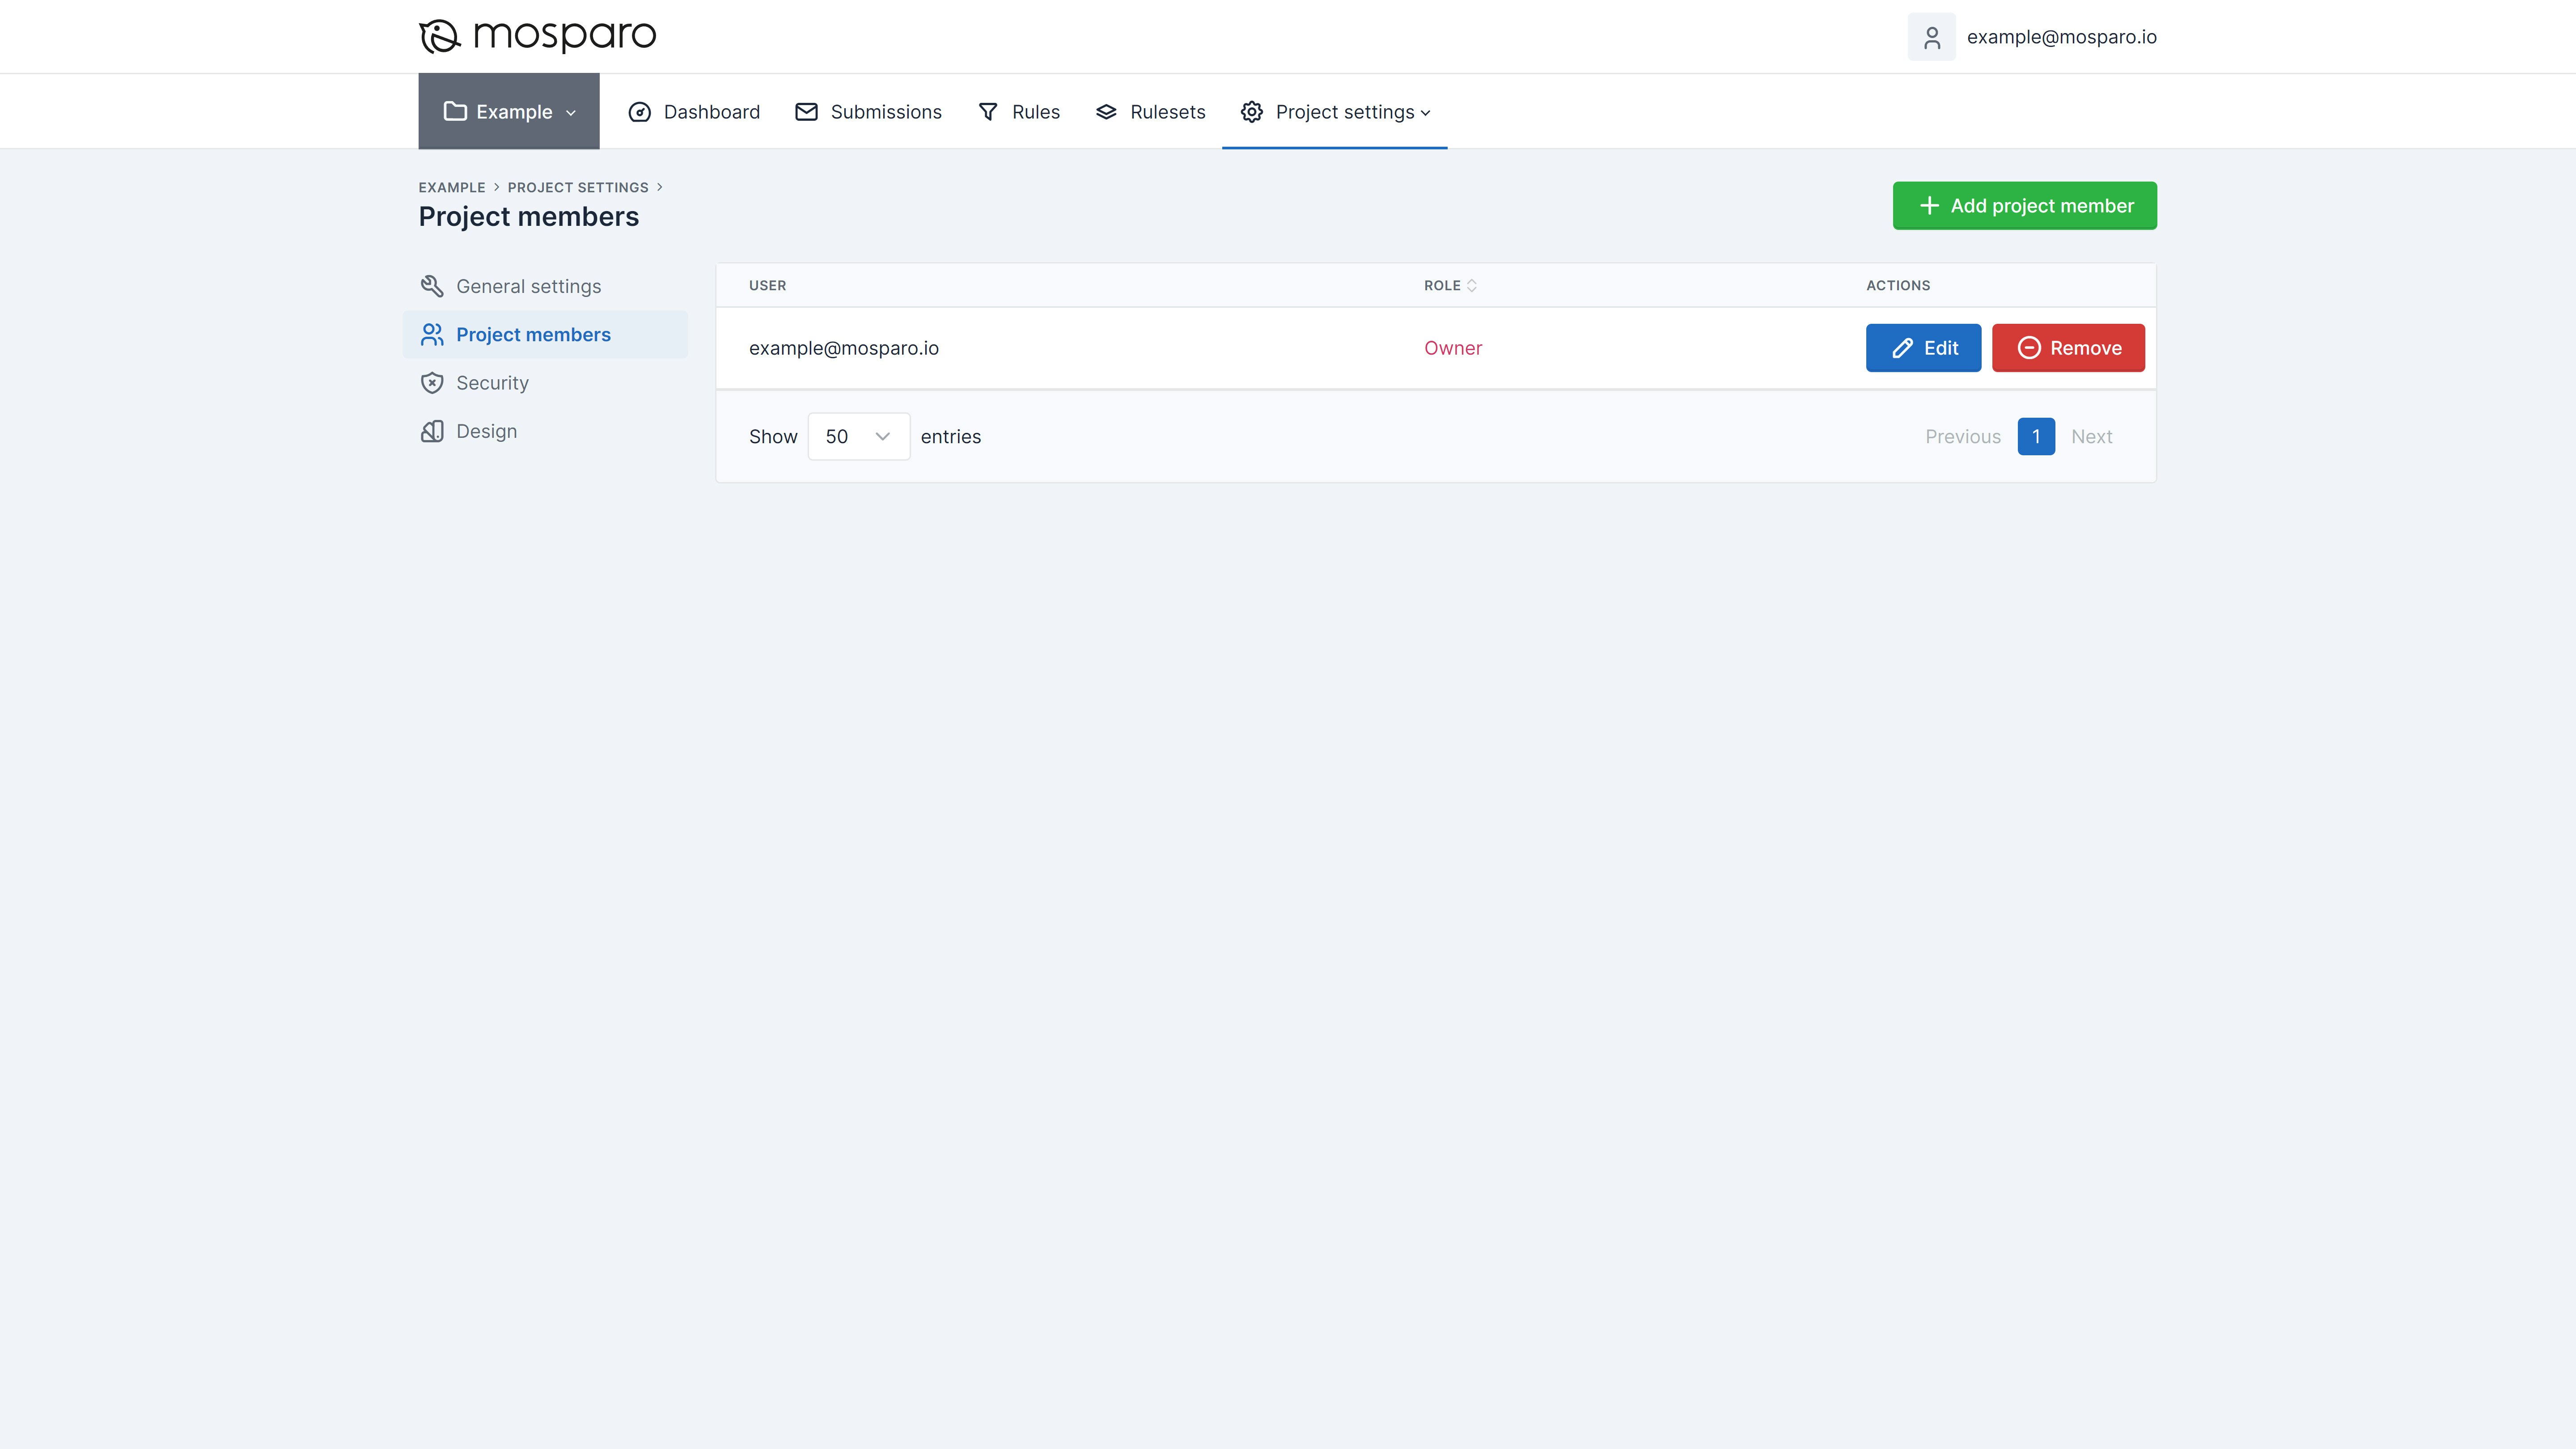Viewport: 2576px width, 1449px height.
Task: Click the General settings wrench icon
Action: 432,286
